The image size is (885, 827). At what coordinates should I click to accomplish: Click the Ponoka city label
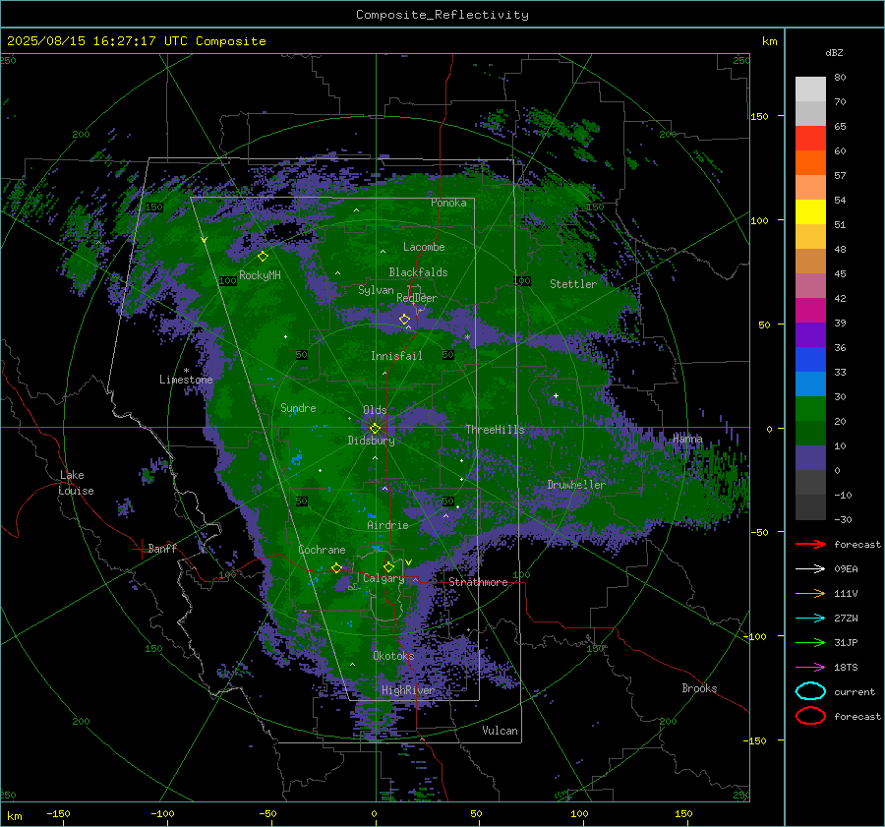pos(448,203)
